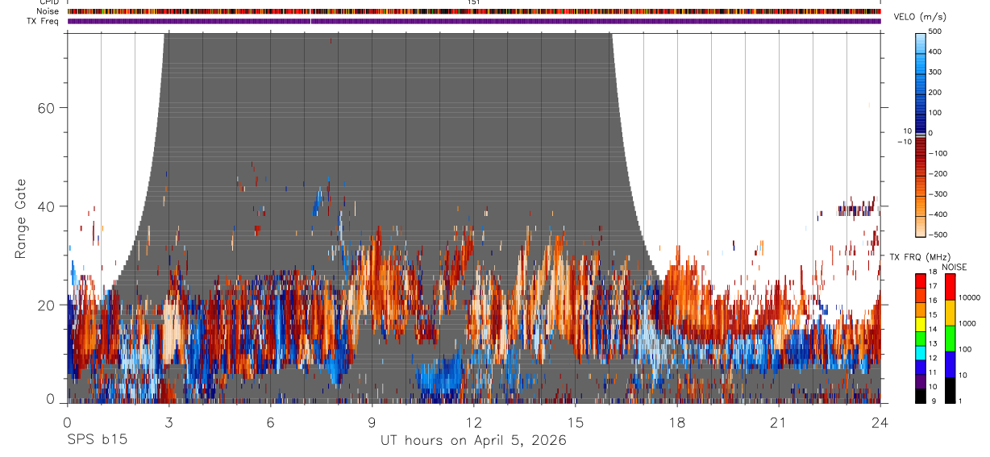Click velocity scale value -300
This screenshot has height=457, width=990.
pyautogui.click(x=938, y=194)
